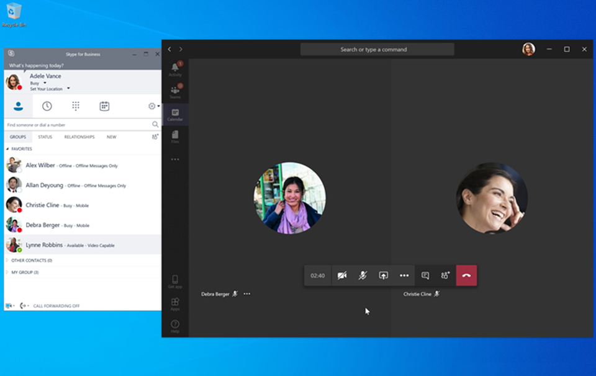The height and width of the screenshot is (376, 596).
Task: Expand MY GROUP list
Action: coord(7,272)
